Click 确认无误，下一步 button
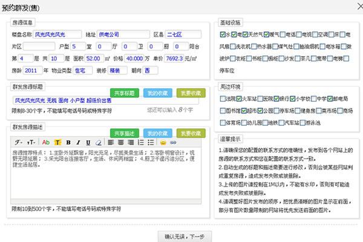The width and height of the screenshot is (363, 242). [185, 237]
